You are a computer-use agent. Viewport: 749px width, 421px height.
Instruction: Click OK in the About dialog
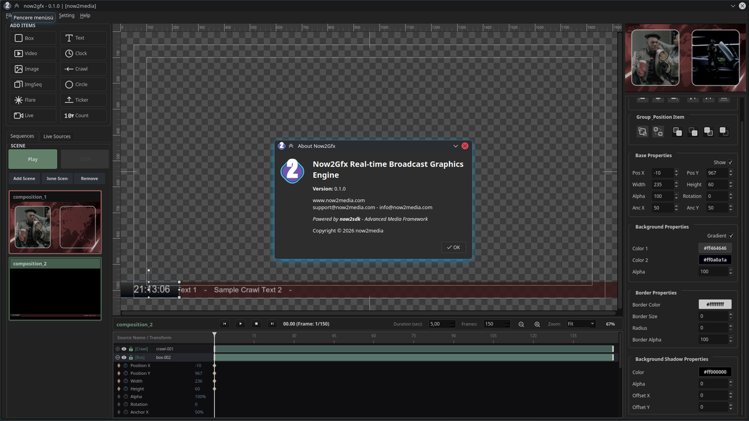(453, 248)
